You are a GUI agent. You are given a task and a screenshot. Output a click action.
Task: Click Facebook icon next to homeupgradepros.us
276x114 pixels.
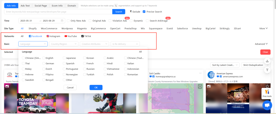(x=153, y=77)
